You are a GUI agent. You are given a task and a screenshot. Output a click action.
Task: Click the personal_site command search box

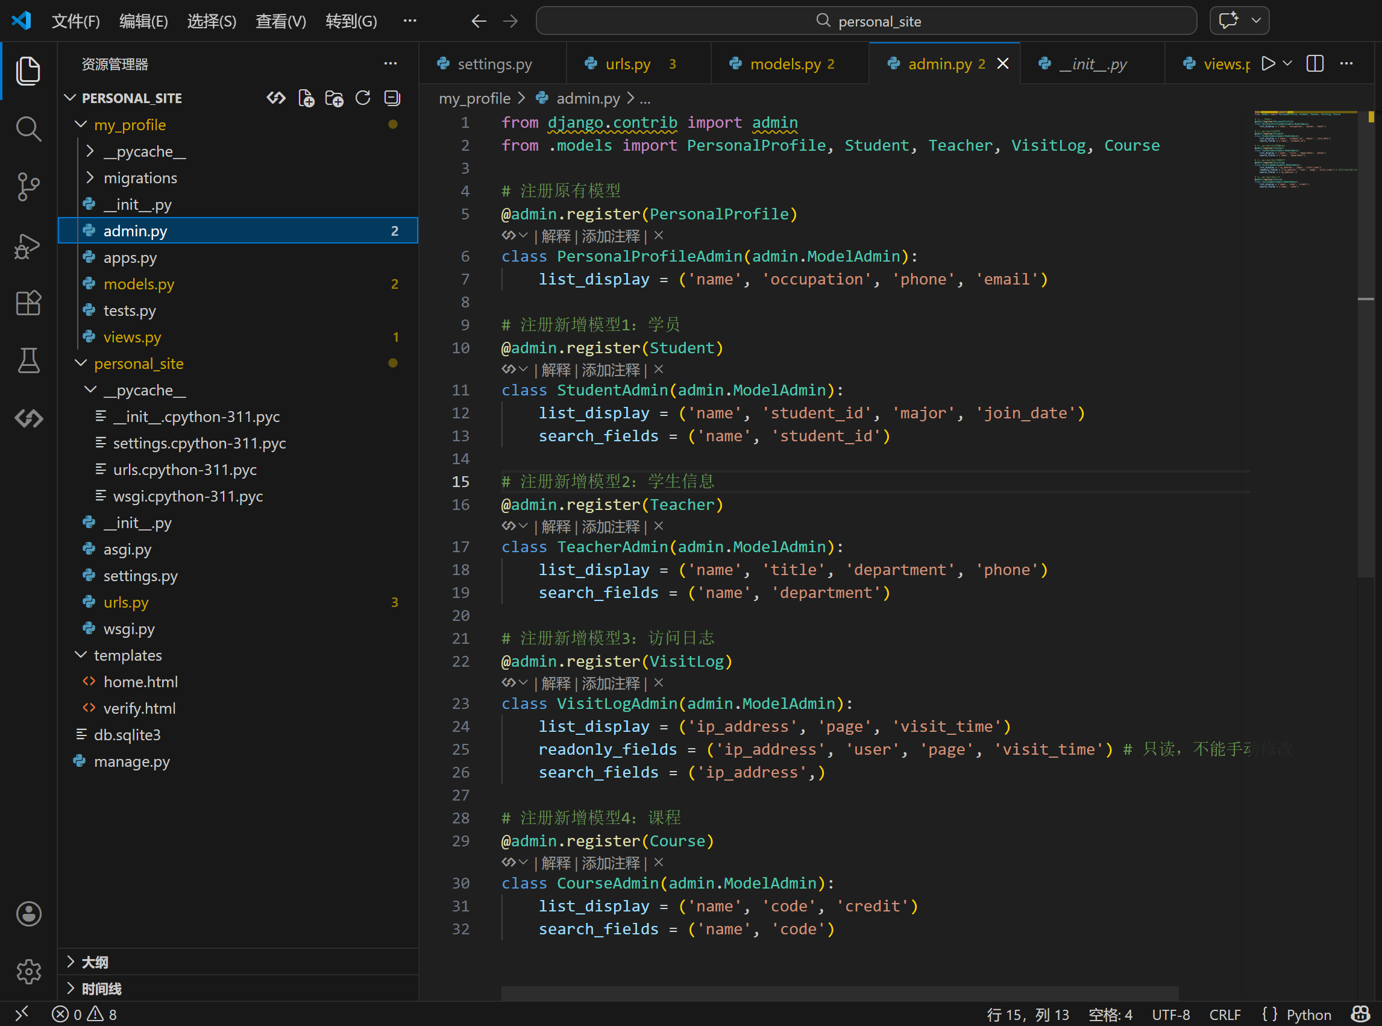point(866,21)
